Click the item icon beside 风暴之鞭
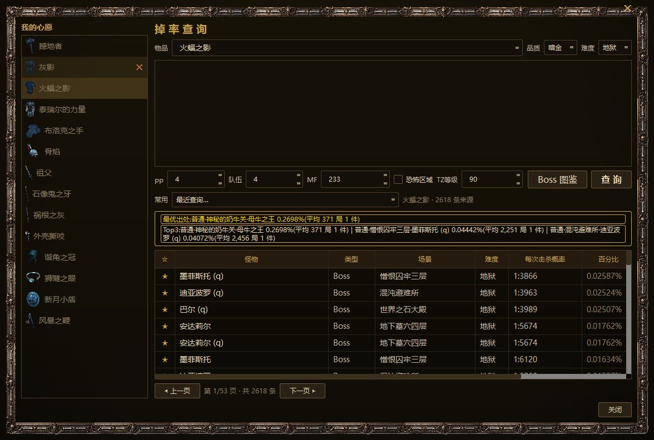This screenshot has width=654, height=440. (x=30, y=320)
